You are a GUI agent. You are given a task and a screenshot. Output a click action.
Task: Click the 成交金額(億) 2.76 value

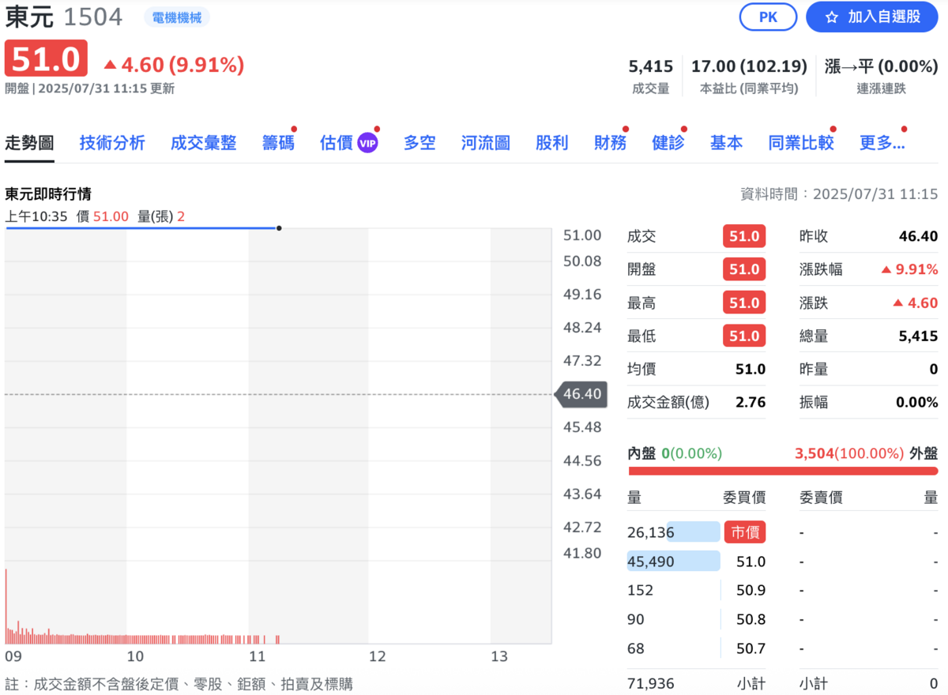(x=750, y=402)
